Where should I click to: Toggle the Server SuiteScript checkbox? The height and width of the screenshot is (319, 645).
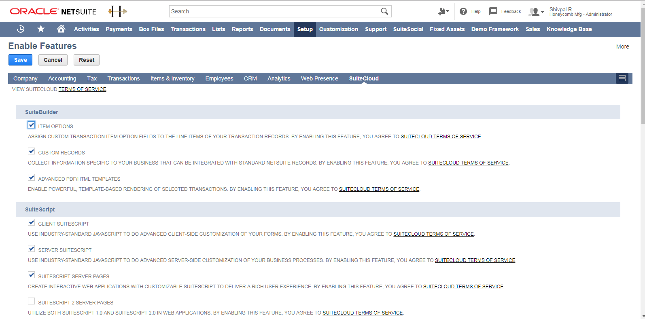point(32,249)
